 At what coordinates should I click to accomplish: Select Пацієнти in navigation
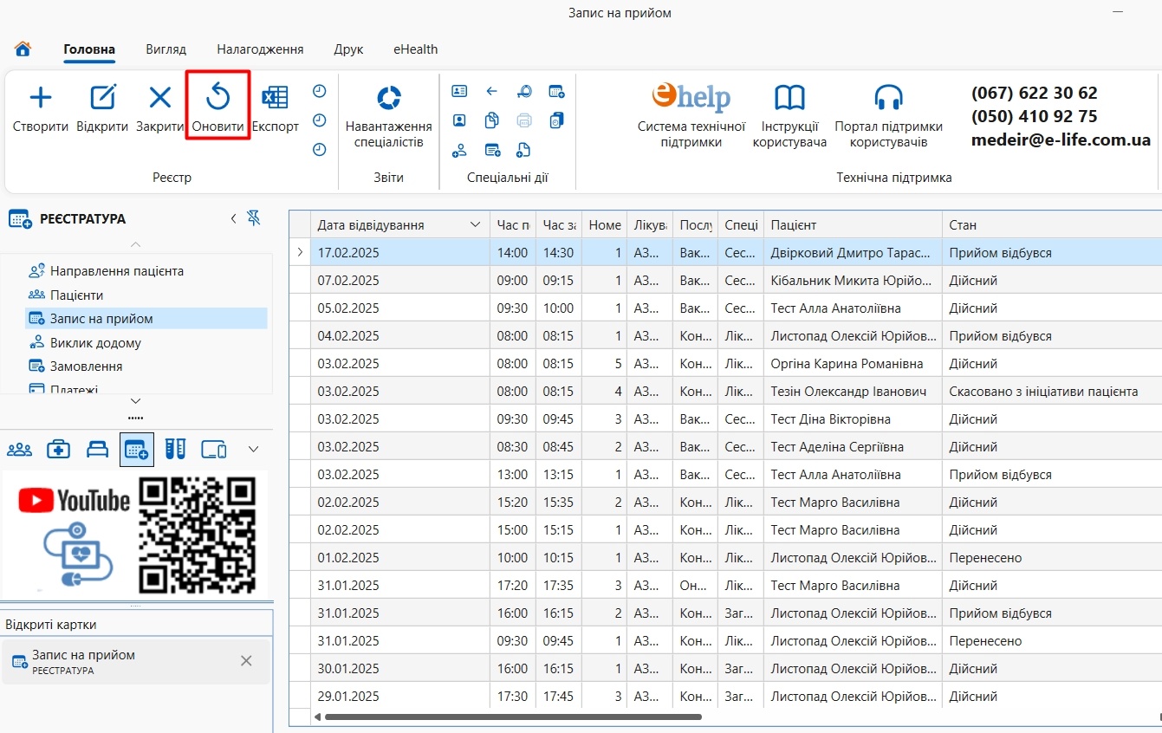tap(76, 295)
